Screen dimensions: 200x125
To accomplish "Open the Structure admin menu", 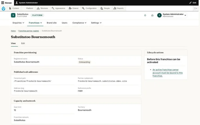I will tap(42, 8).
